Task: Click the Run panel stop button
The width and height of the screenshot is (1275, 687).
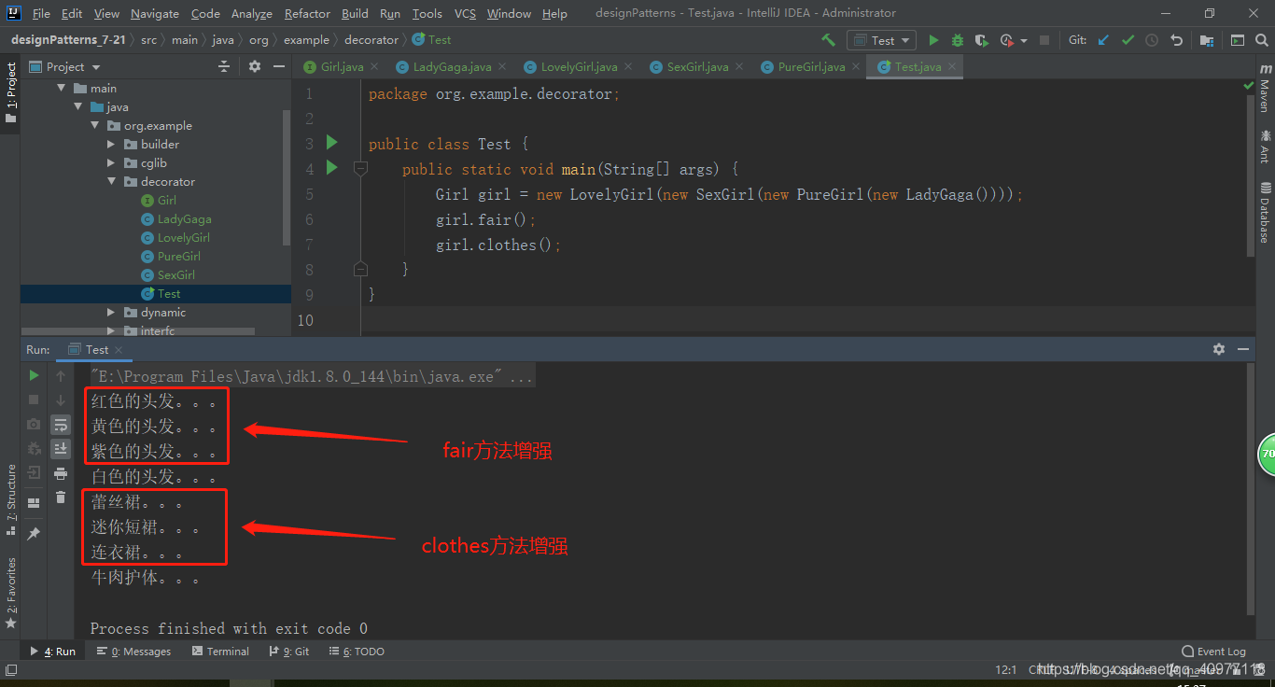Action: (x=34, y=400)
